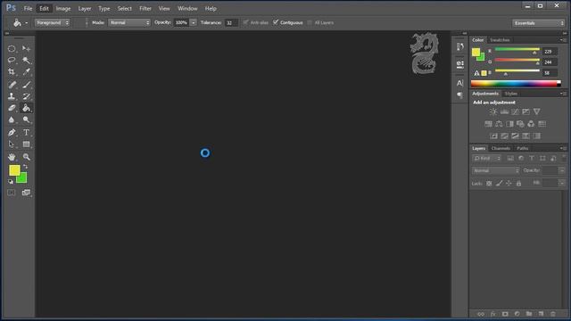The image size is (571, 321).
Task: Open the History panel icon
Action: click(460, 46)
